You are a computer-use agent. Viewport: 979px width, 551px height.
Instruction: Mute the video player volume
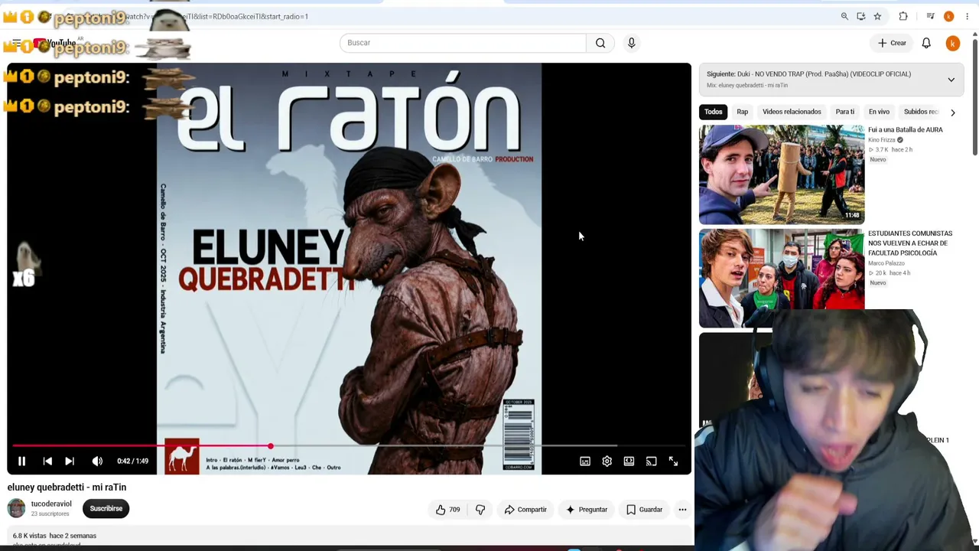pos(97,461)
